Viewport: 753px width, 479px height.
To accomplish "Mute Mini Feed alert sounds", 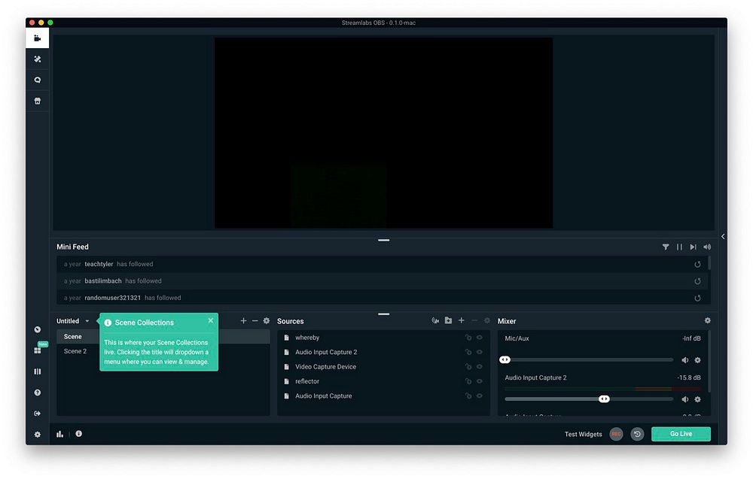I will [707, 247].
